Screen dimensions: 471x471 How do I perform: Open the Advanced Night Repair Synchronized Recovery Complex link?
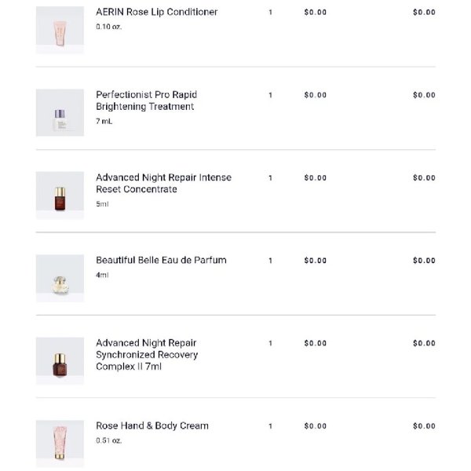(147, 355)
